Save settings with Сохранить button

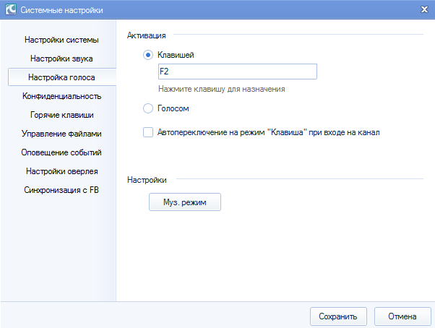click(x=338, y=316)
